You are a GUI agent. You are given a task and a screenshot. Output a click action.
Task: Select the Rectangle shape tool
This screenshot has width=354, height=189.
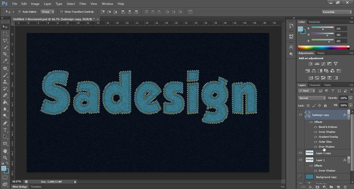(5, 144)
